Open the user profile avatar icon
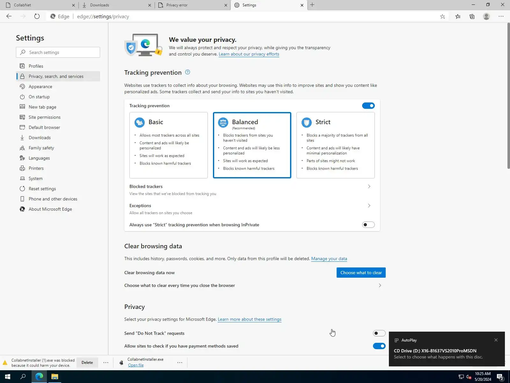Screen dimensions: 510x383 [486, 17]
